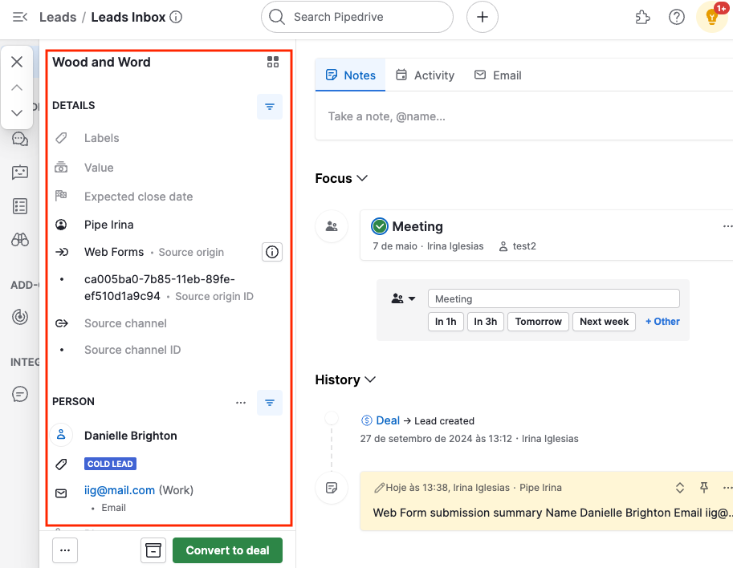733x568 pixels.
Task: Open Meeting activity more options
Action: (x=727, y=226)
